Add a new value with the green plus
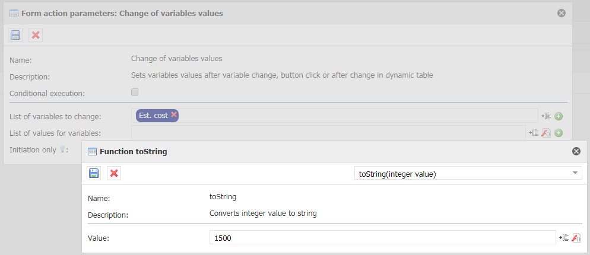The height and width of the screenshot is (255, 590). click(559, 132)
